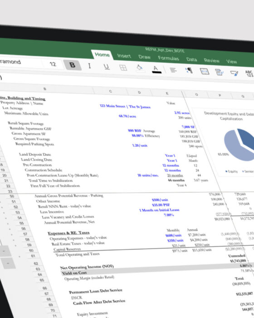Select the 'Construction Schedule' cell
The image size is (254, 318).
click(44, 170)
